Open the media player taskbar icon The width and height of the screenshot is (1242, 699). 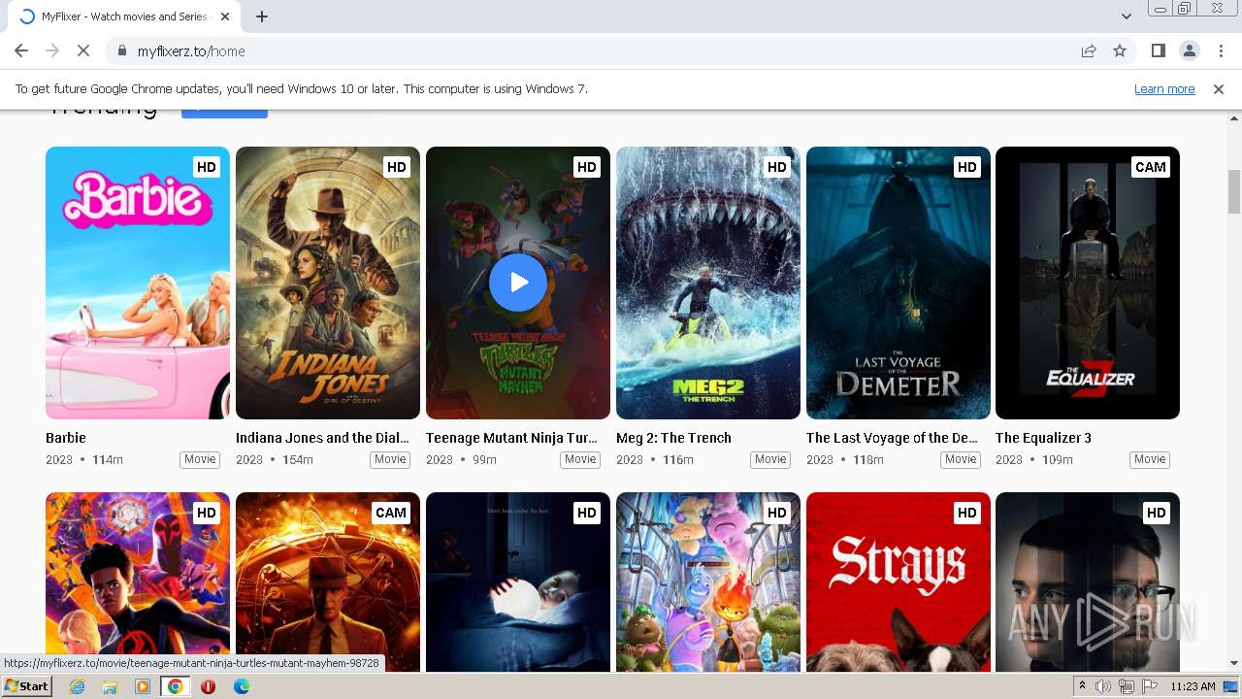click(143, 686)
